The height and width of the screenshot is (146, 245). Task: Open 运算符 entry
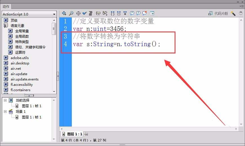tap(20, 52)
